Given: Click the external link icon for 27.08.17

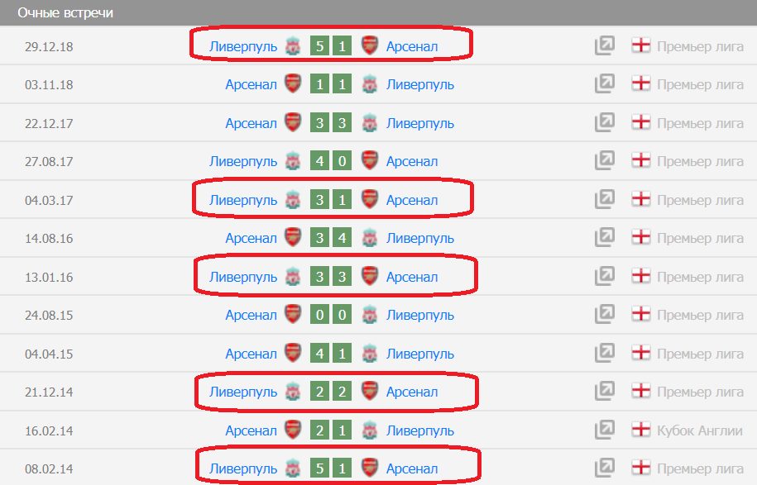Looking at the screenshot, I should point(605,161).
